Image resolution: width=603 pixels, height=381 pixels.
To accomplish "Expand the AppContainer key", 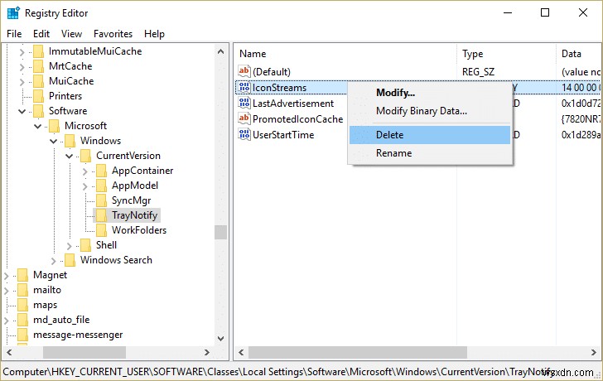I will (x=85, y=171).
